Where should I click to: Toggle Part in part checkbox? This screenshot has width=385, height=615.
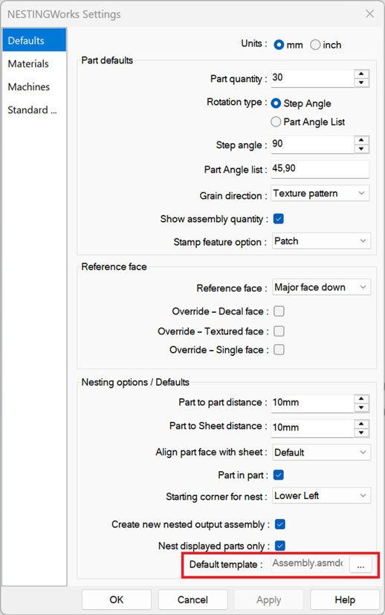pyautogui.click(x=279, y=475)
